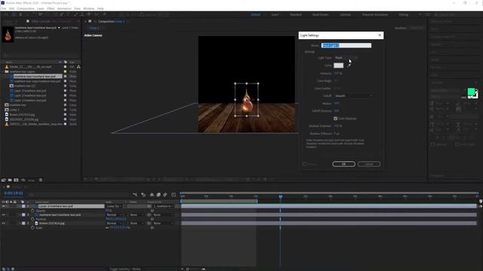Click Cancel in Light Settings dialog
The width and height of the screenshot is (483, 271).
click(x=369, y=164)
